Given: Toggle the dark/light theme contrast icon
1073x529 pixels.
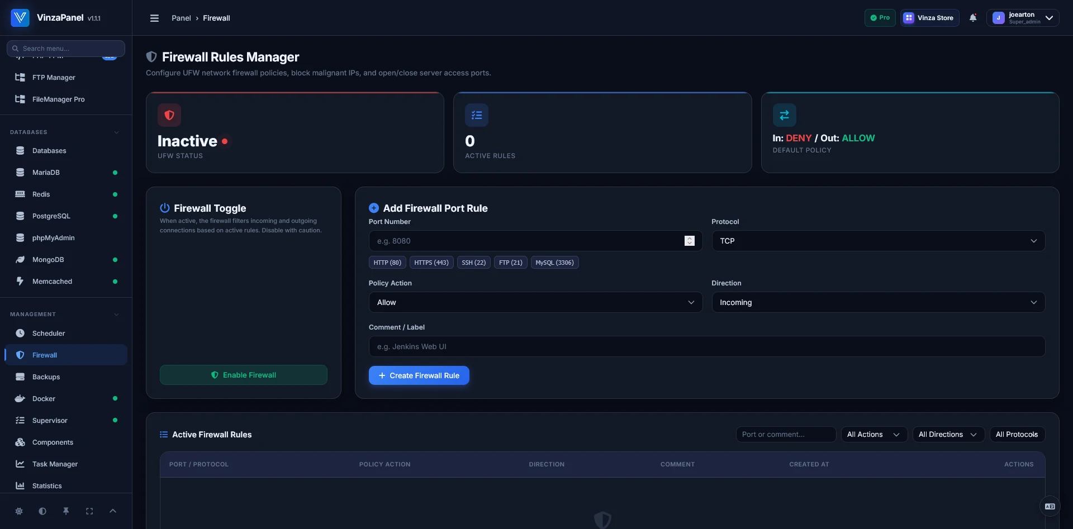Looking at the screenshot, I should pos(42,511).
